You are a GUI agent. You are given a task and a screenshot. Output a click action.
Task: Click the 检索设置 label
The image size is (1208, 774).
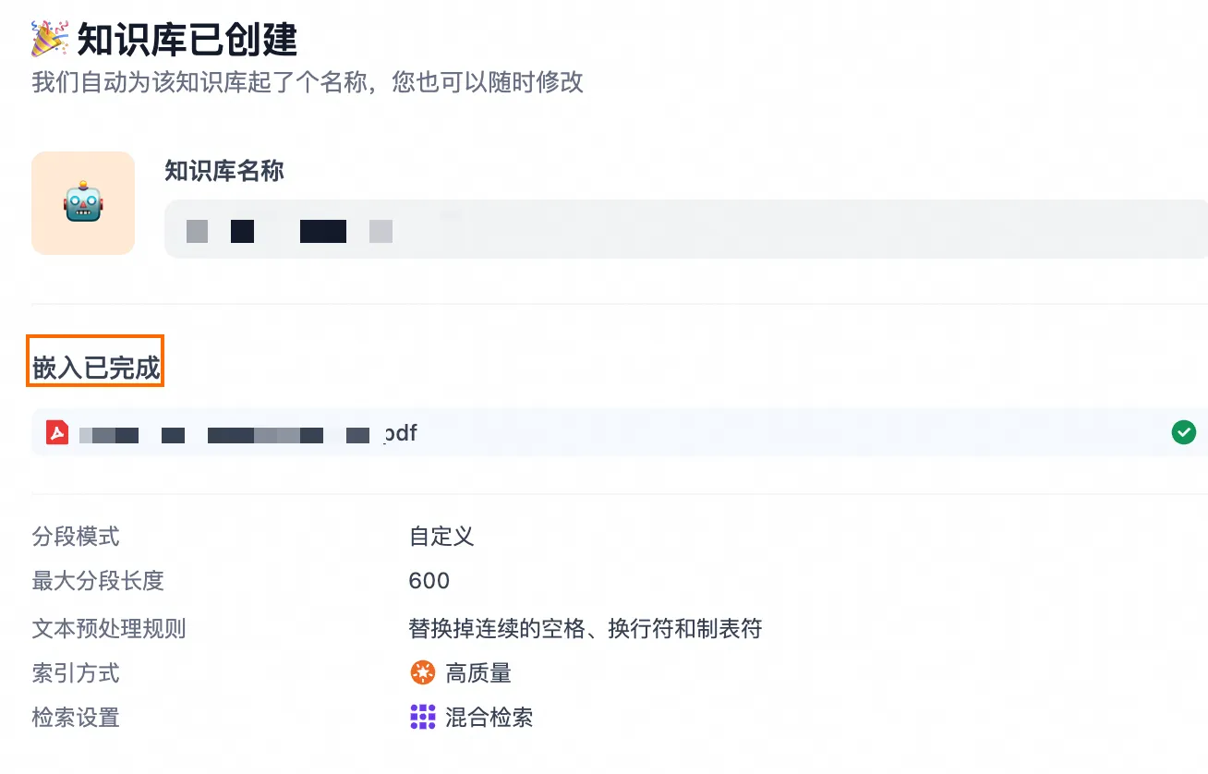tap(76, 718)
